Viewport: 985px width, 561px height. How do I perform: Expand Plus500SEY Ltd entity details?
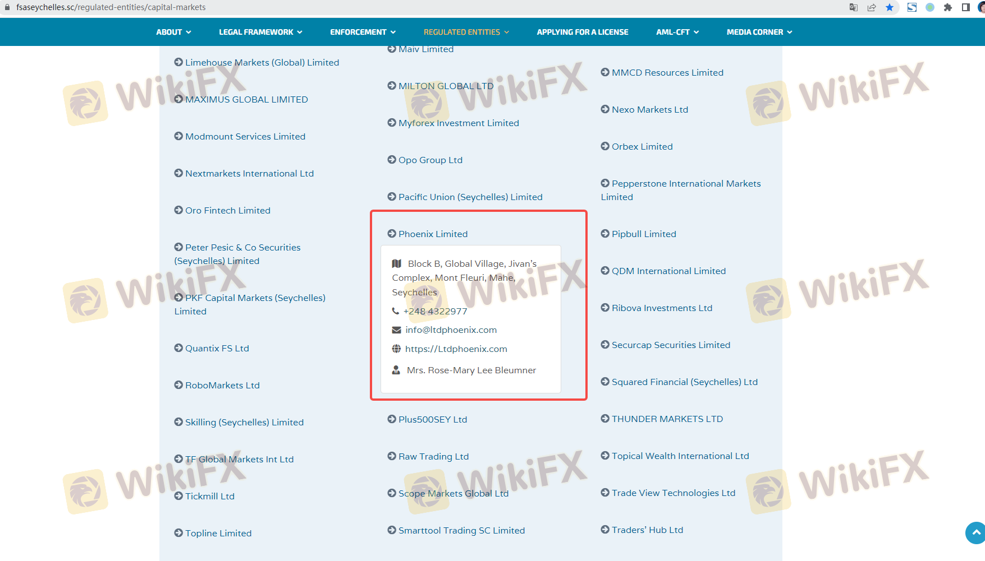[x=432, y=419]
